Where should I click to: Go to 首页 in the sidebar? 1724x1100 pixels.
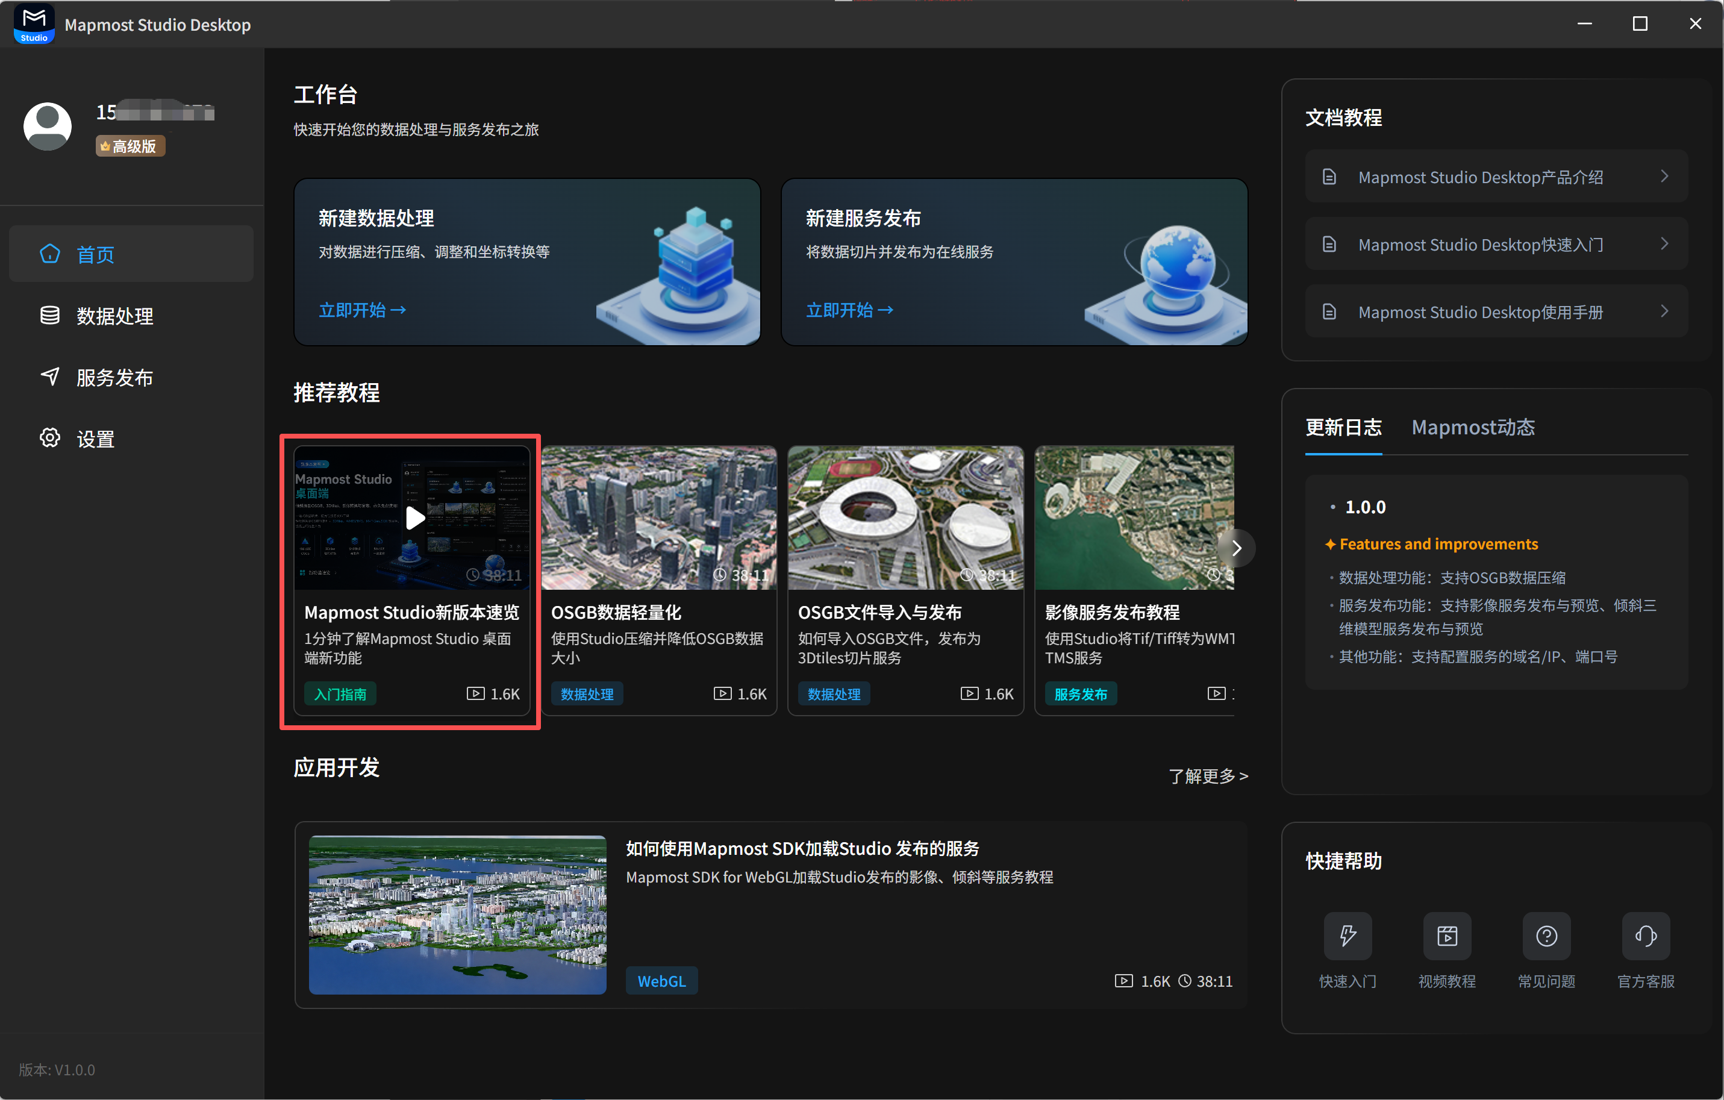[131, 254]
